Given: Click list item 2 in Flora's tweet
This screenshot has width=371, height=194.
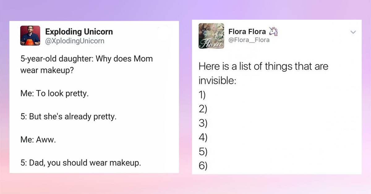Looking at the screenshot, I should (203, 109).
